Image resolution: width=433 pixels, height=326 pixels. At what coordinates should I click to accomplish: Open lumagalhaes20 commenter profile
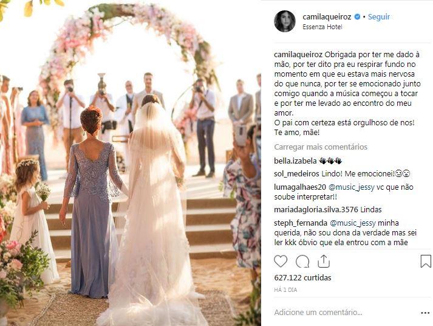[300, 187]
